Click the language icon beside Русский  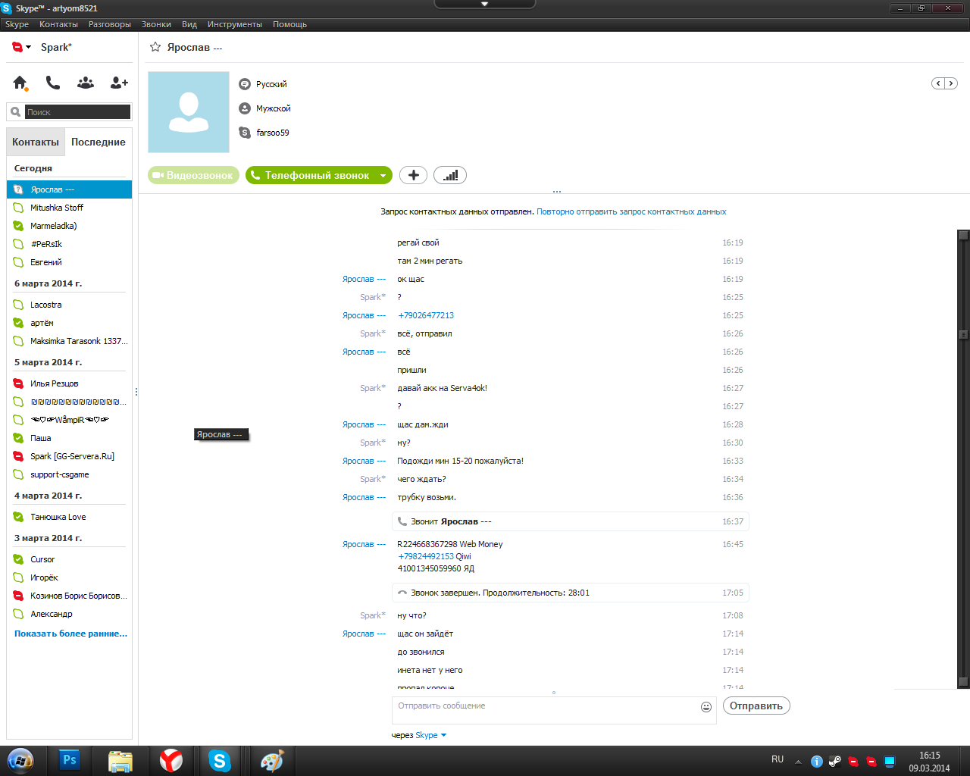point(245,84)
